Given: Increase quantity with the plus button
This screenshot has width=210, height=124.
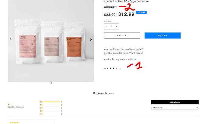Looking at the screenshot, I should click(117, 26).
